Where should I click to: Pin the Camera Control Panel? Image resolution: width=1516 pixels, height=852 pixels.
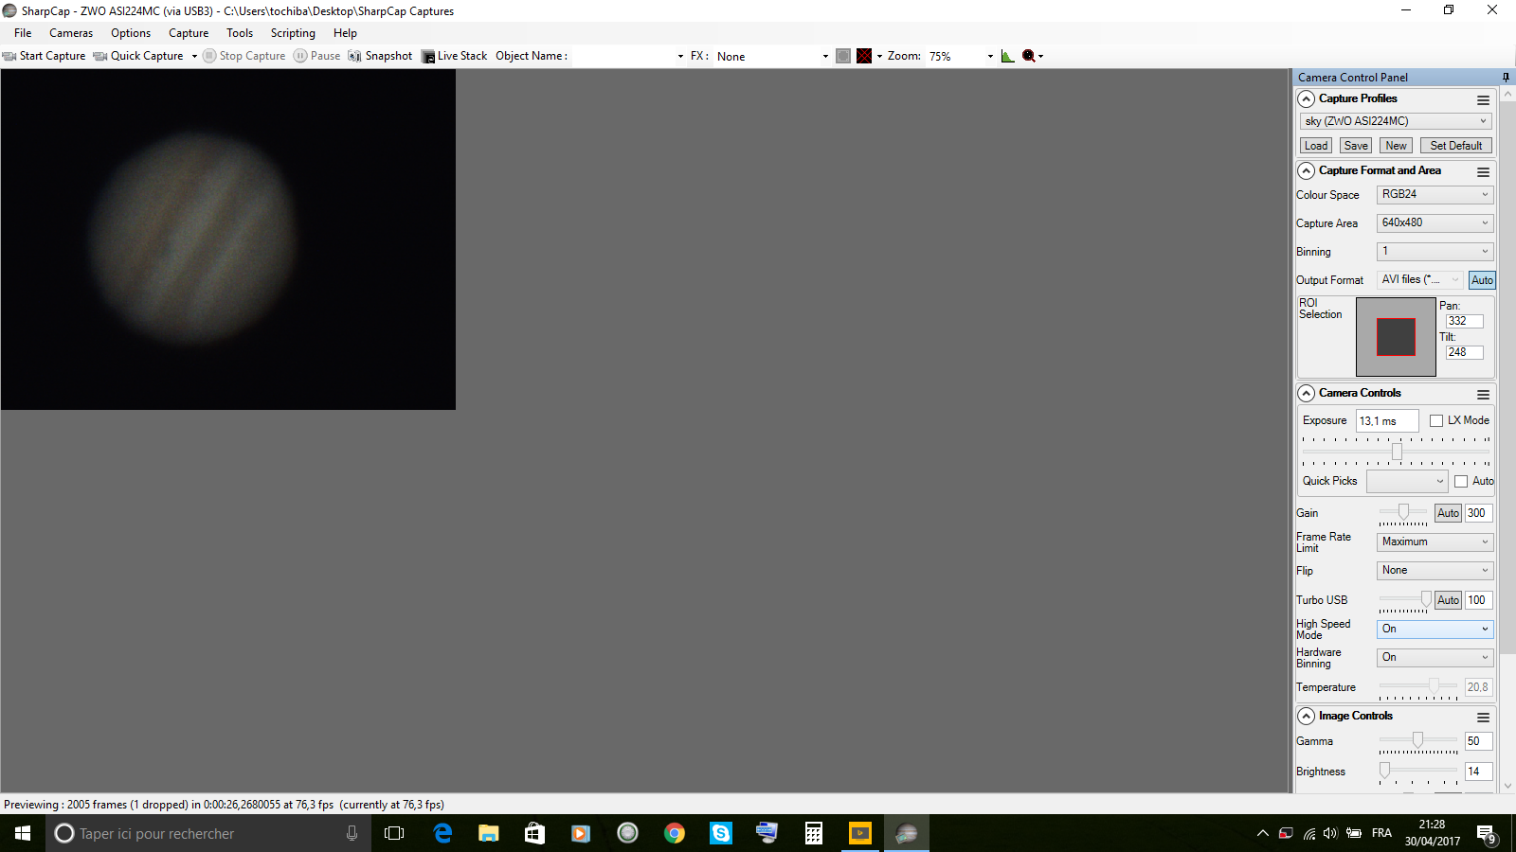[x=1506, y=78]
